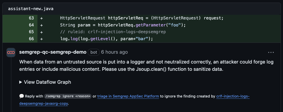This screenshot has height=112, width=283.
Task: Click the ruleid comment code line
Action: point(113,32)
